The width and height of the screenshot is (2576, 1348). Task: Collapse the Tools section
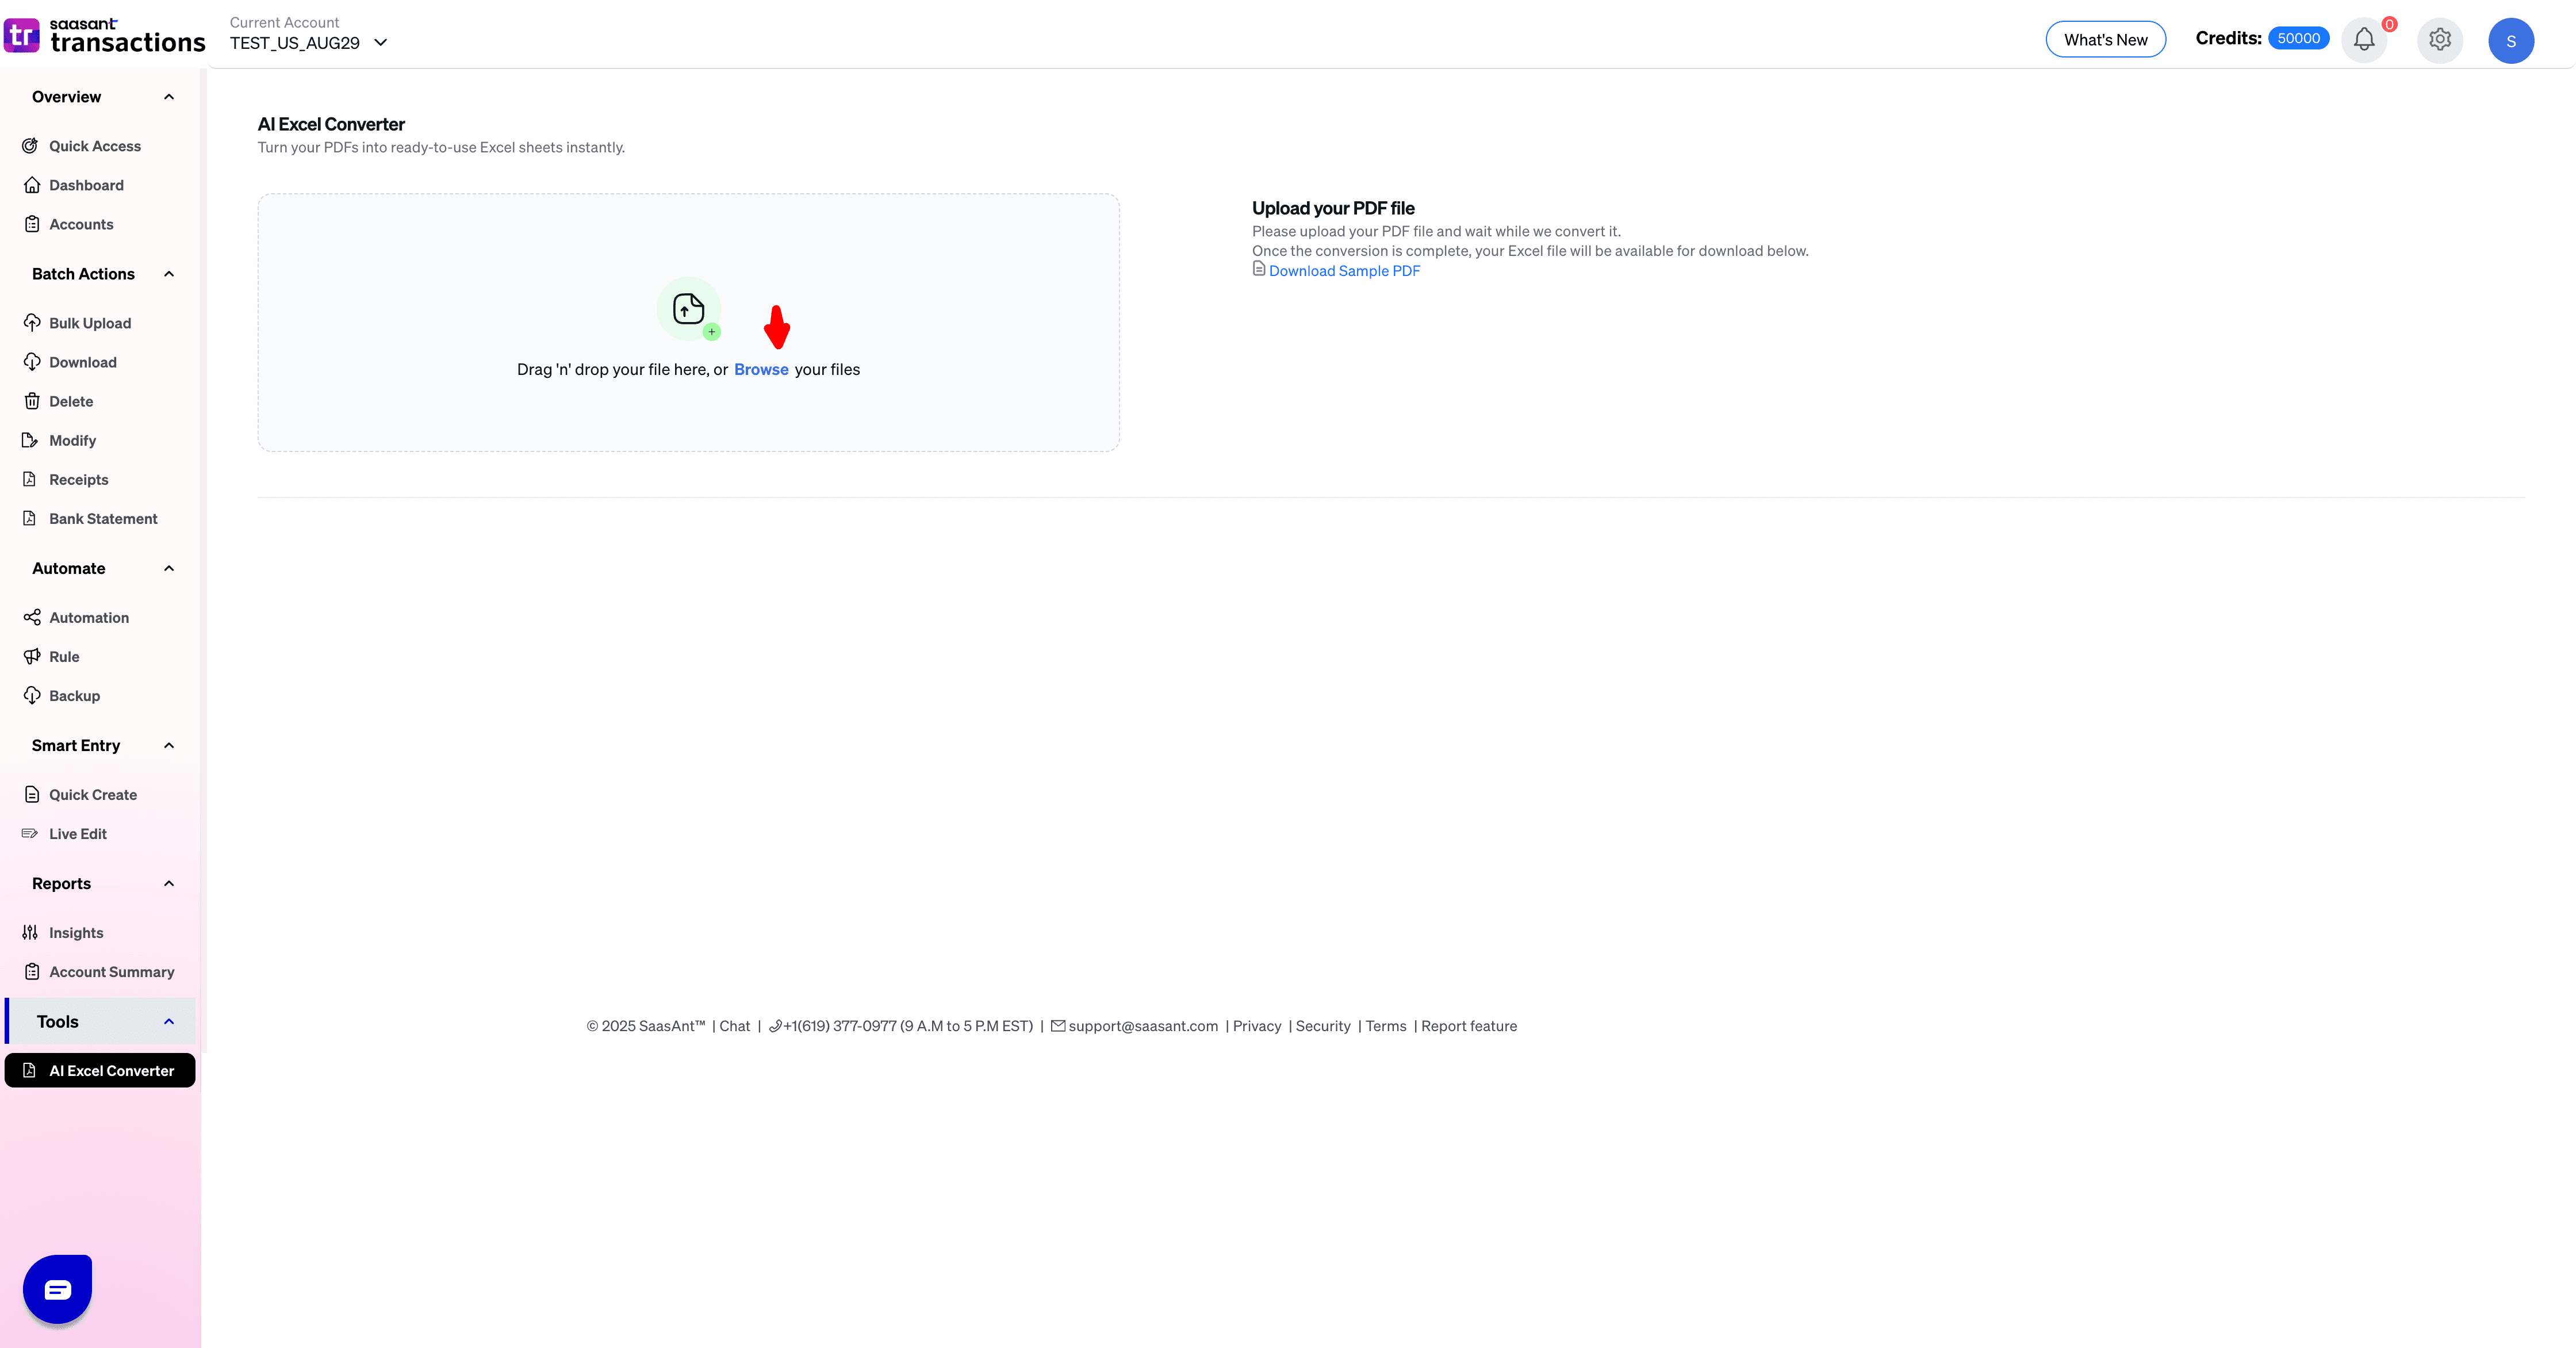pos(169,1021)
